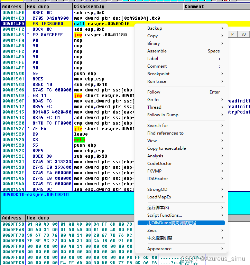Open Copy to executable submenu
The height and width of the screenshot is (265, 250).
[x=181, y=148]
